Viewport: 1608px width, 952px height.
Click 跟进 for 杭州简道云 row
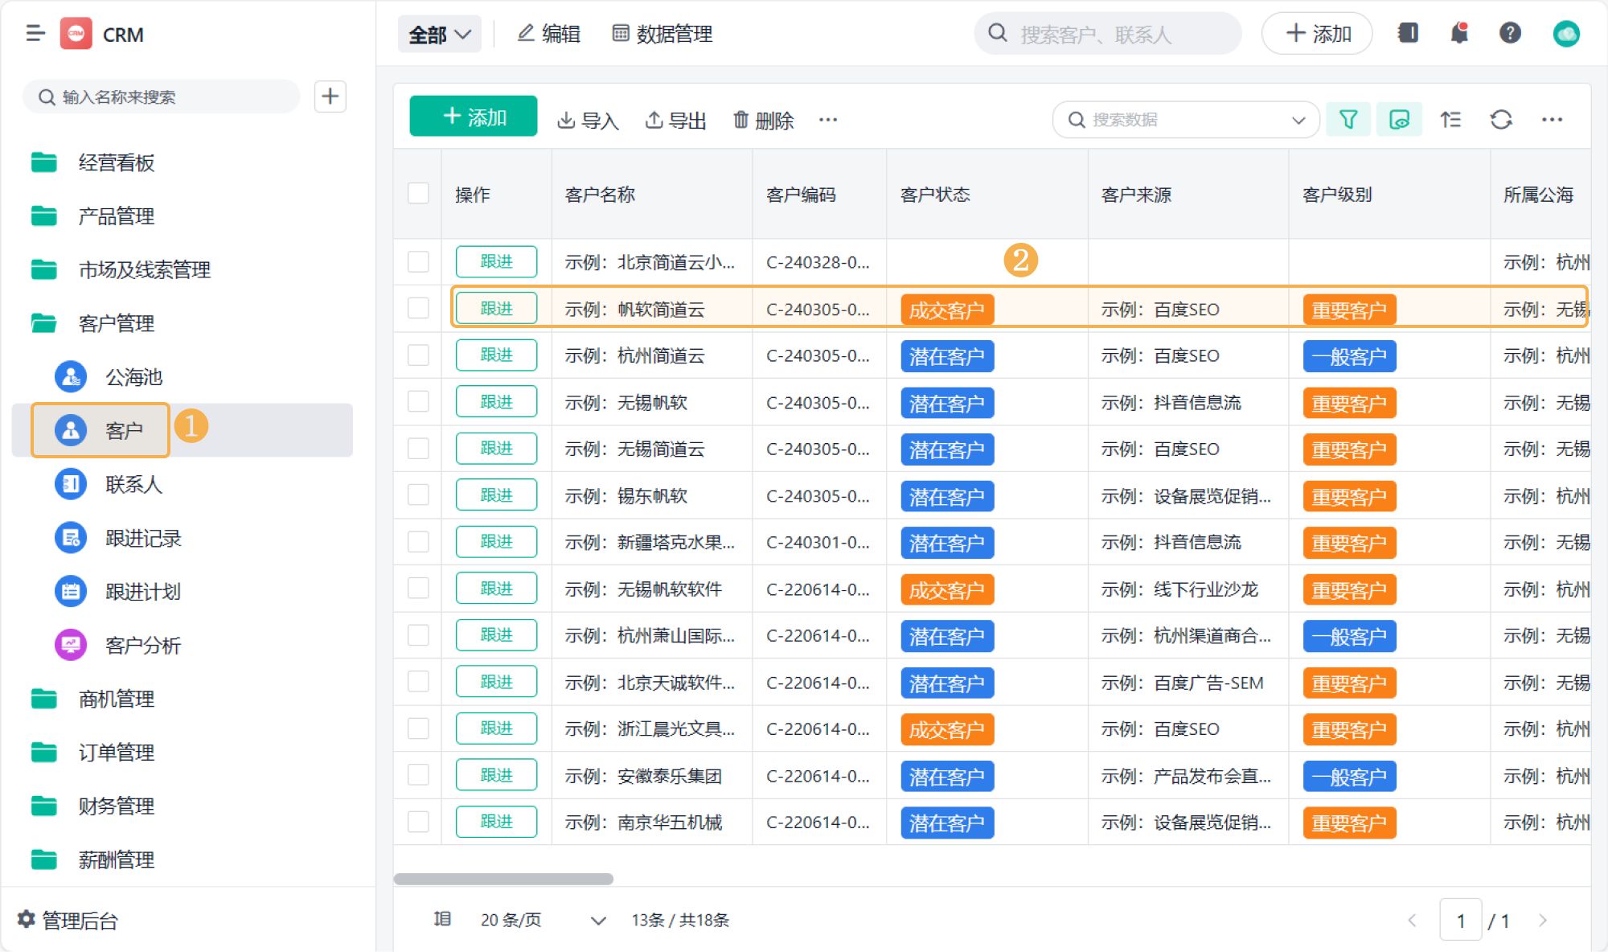pyautogui.click(x=496, y=355)
